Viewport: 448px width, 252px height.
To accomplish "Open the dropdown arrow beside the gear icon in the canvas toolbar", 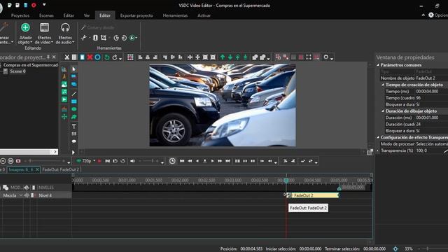I will [x=332, y=59].
